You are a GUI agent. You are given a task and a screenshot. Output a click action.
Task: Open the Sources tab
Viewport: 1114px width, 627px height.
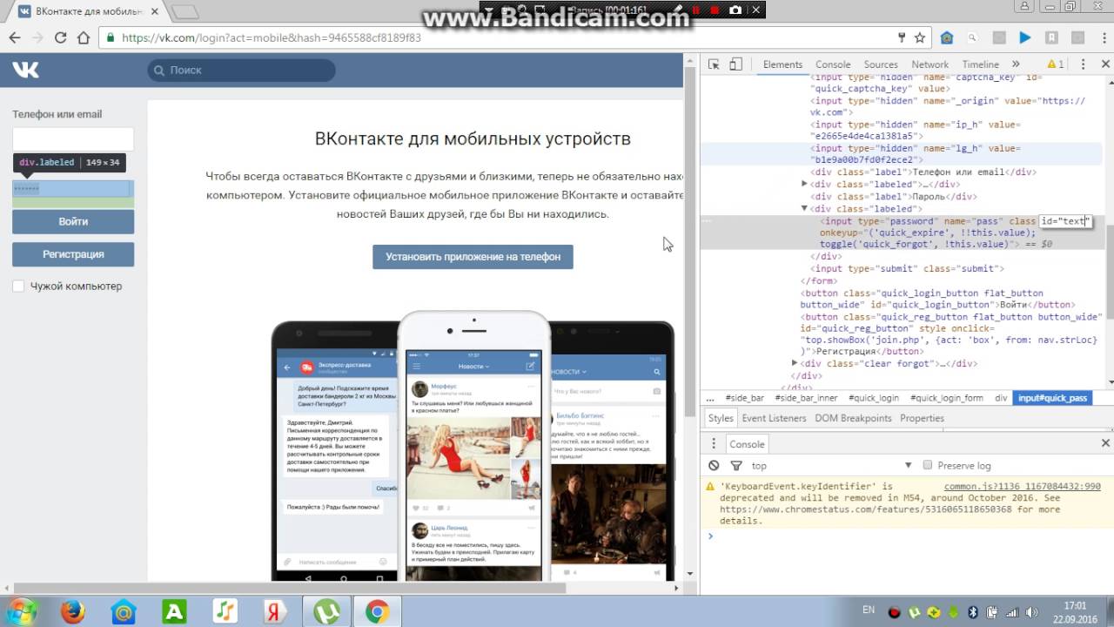click(x=881, y=64)
